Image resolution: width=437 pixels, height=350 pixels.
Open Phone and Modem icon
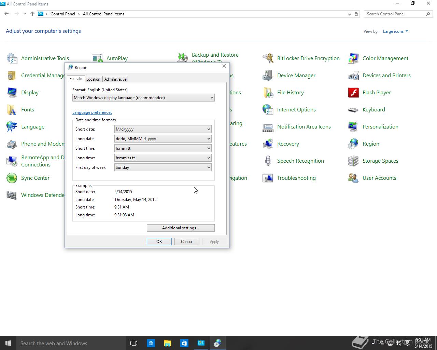[x=12, y=144]
